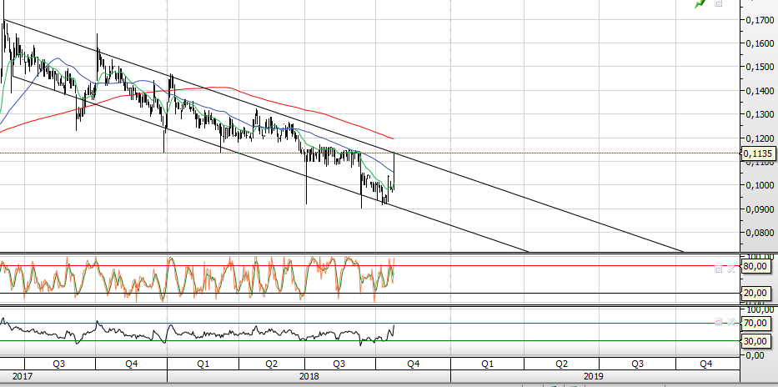Click the 2017 year label
This screenshot has width=778, height=387.
tap(22, 377)
